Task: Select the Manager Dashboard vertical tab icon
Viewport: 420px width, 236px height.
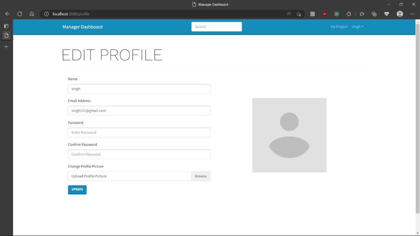Action: tap(6, 35)
